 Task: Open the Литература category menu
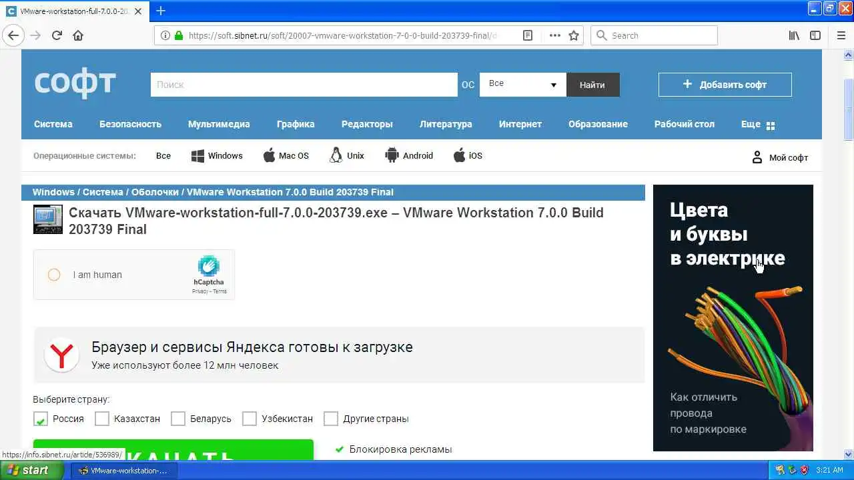tap(446, 124)
